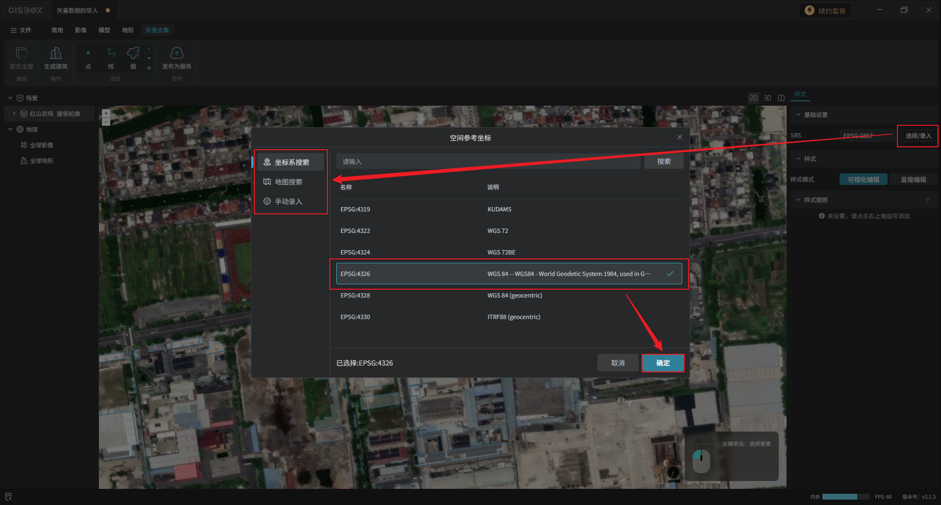Image resolution: width=941 pixels, height=505 pixels.
Task: Switch the map to 2D view
Action: 753,98
